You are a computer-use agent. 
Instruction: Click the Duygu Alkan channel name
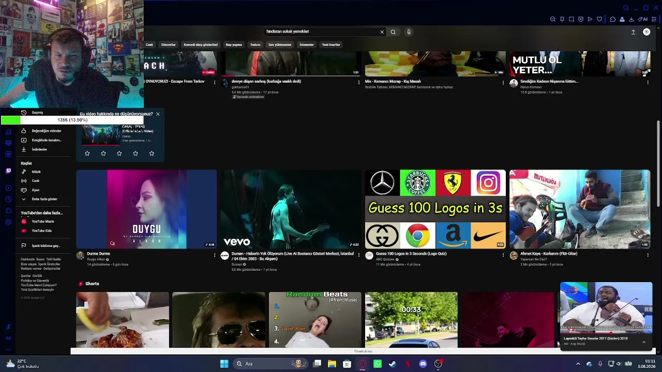pyautogui.click(x=96, y=259)
